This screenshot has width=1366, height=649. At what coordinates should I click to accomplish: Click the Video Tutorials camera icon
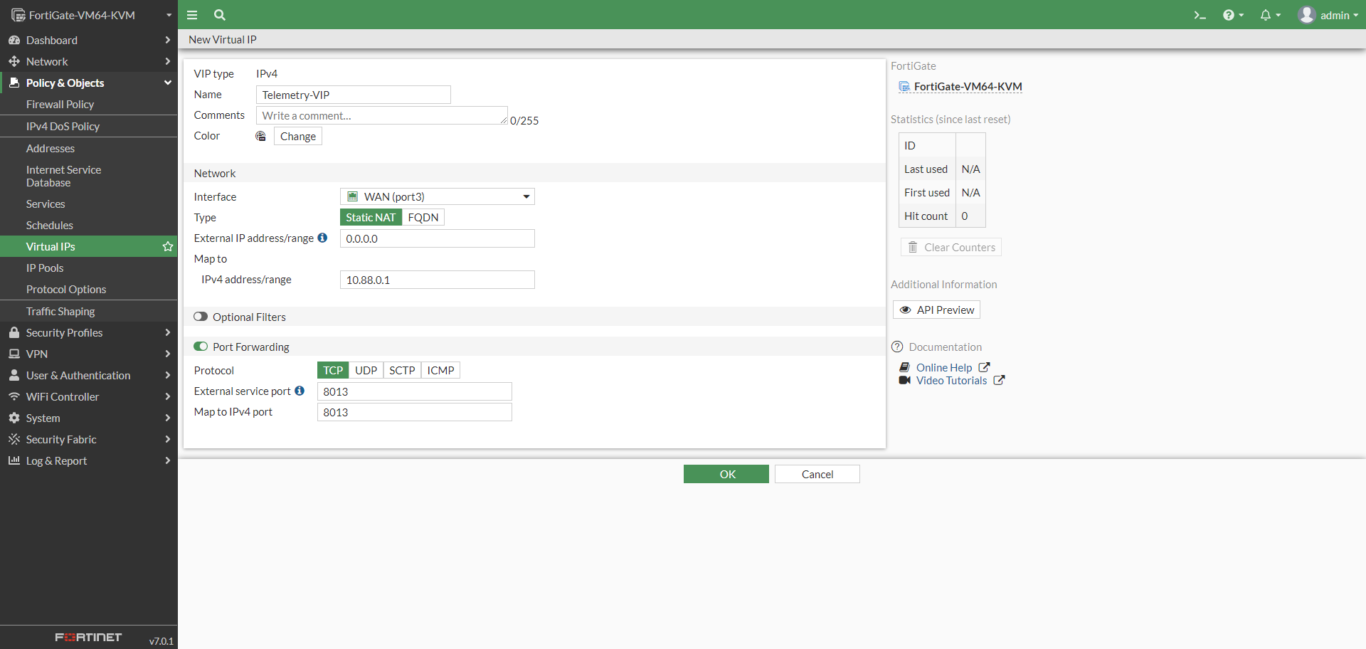905,380
